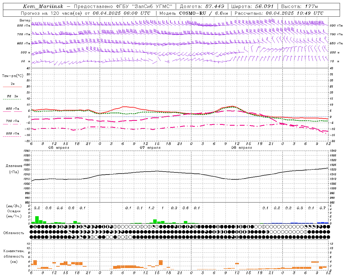344x275 pixels.
Task: Click the '500 м' wind level label on left
Action: tap(26, 52)
